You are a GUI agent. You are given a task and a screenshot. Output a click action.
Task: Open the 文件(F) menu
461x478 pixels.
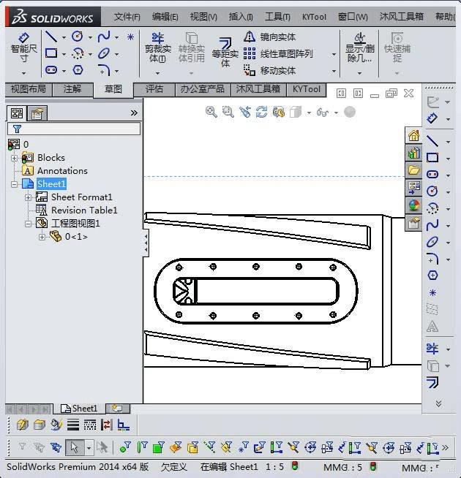pos(127,17)
